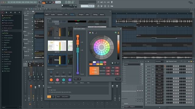This screenshot has width=195, height=109.
Task: Switch to the Audio settings tab
Action: coord(53,15)
